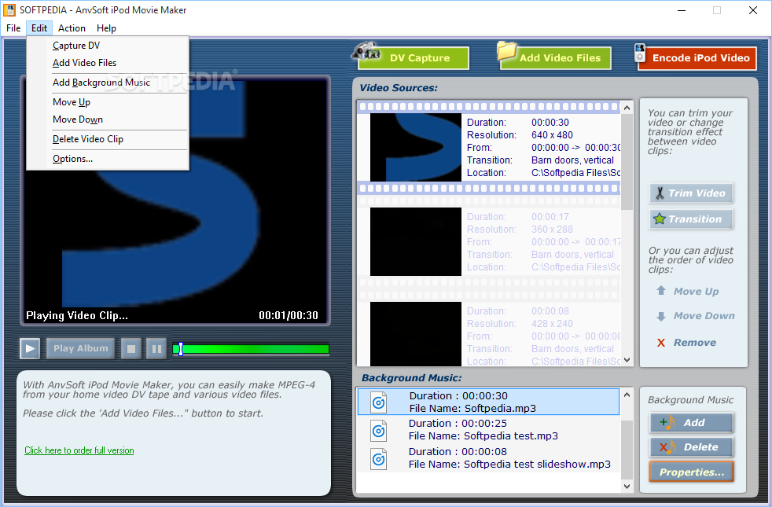Click the Play triangle button
This screenshot has width=772, height=507.
tap(30, 348)
